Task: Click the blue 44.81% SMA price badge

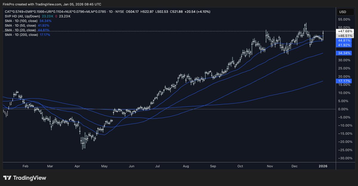Action: pyautogui.click(x=345, y=40)
